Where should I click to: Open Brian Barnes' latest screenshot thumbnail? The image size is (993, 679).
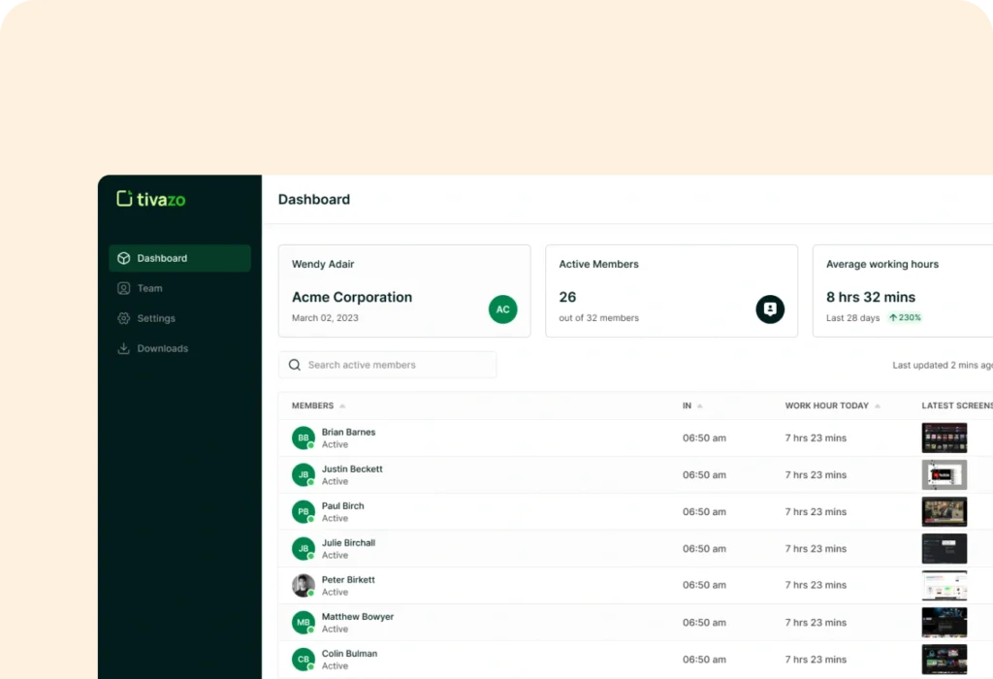coord(944,438)
